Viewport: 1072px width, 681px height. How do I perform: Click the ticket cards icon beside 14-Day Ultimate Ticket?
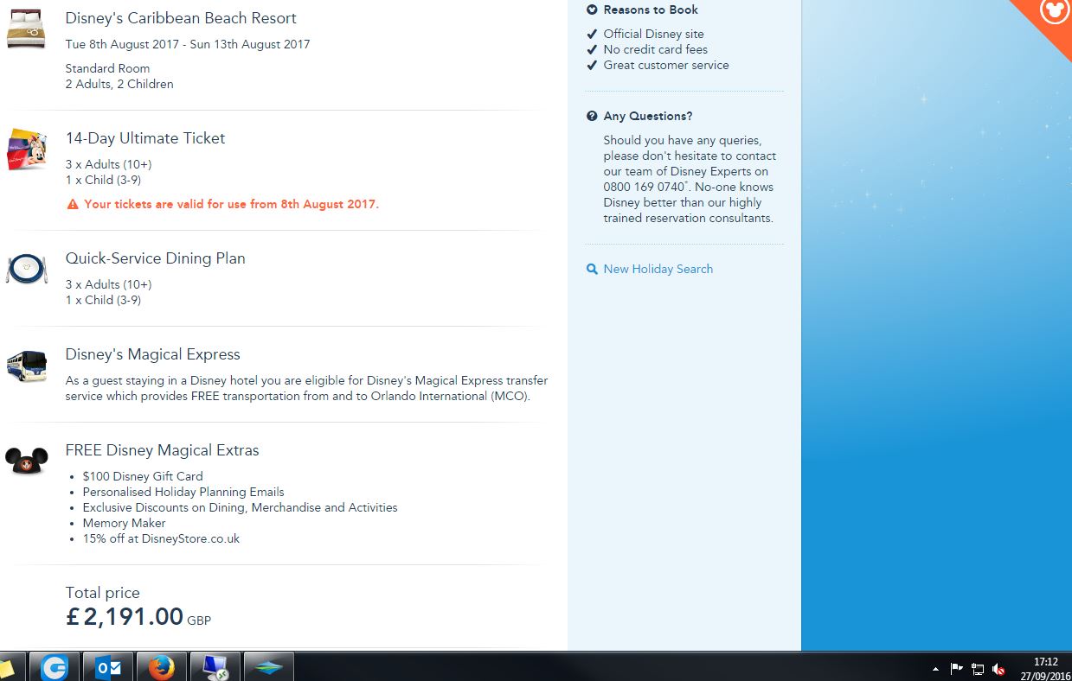click(26, 149)
